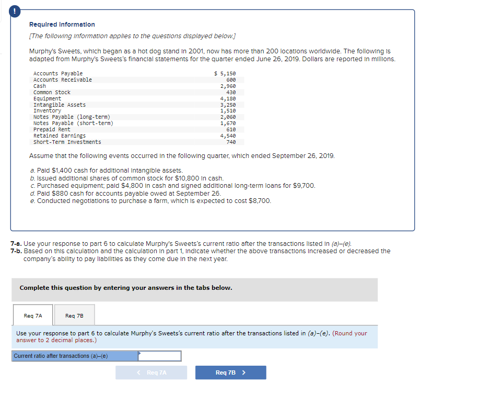The height and width of the screenshot is (418, 491).
Task: Click the red 'Round your answer' note
Action: pyautogui.click(x=192, y=337)
